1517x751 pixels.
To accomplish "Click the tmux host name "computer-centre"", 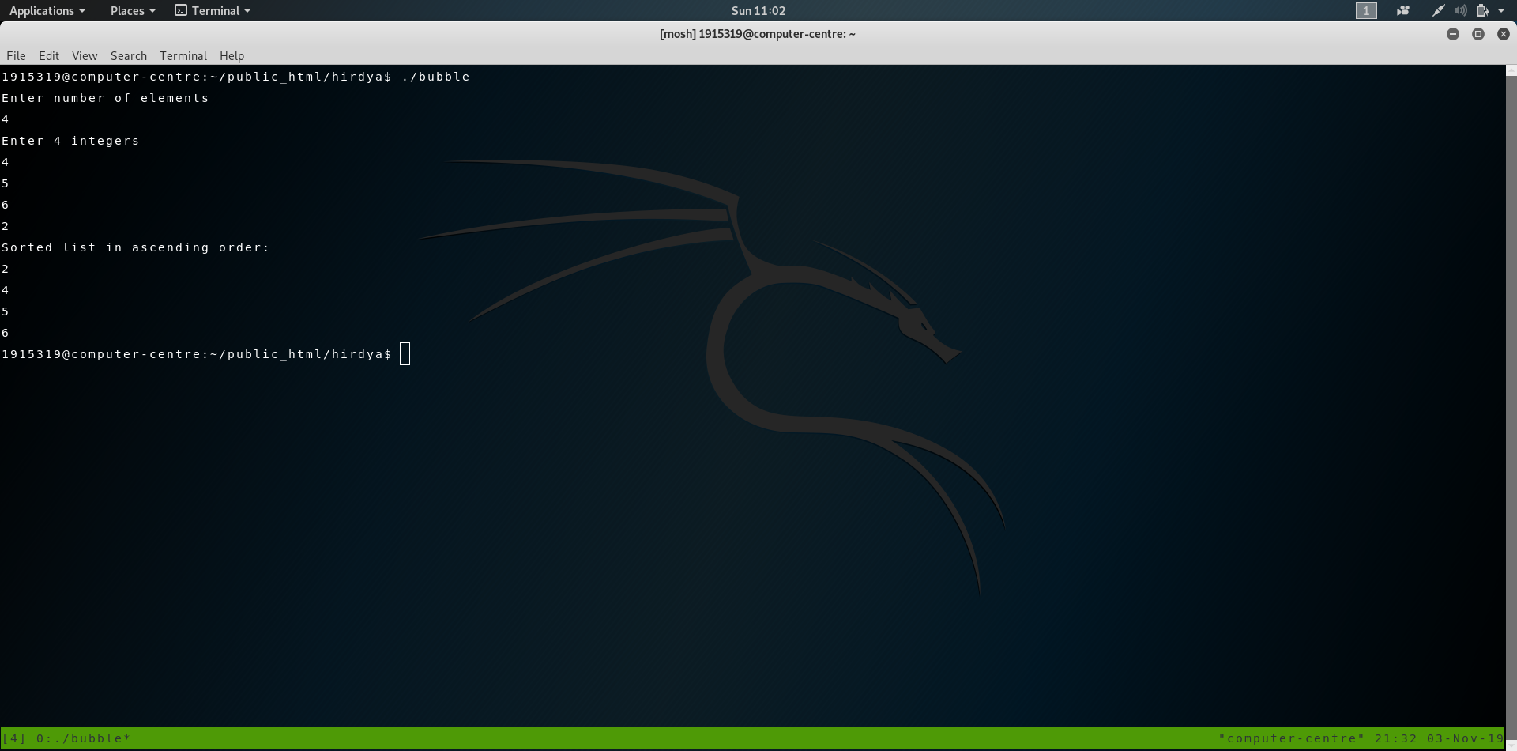I will click(x=1292, y=738).
